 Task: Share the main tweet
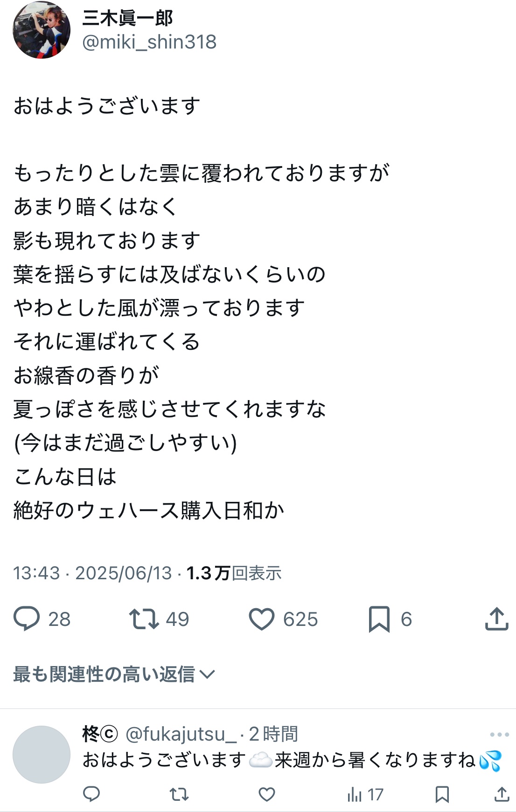click(496, 619)
